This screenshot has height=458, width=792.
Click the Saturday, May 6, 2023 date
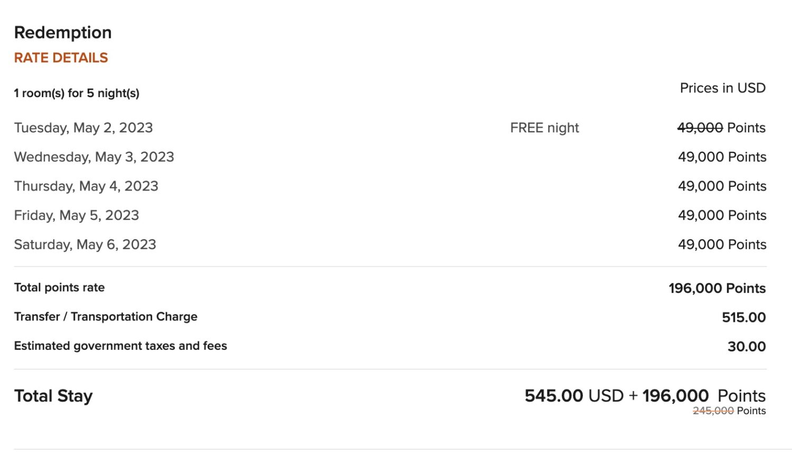tap(85, 245)
